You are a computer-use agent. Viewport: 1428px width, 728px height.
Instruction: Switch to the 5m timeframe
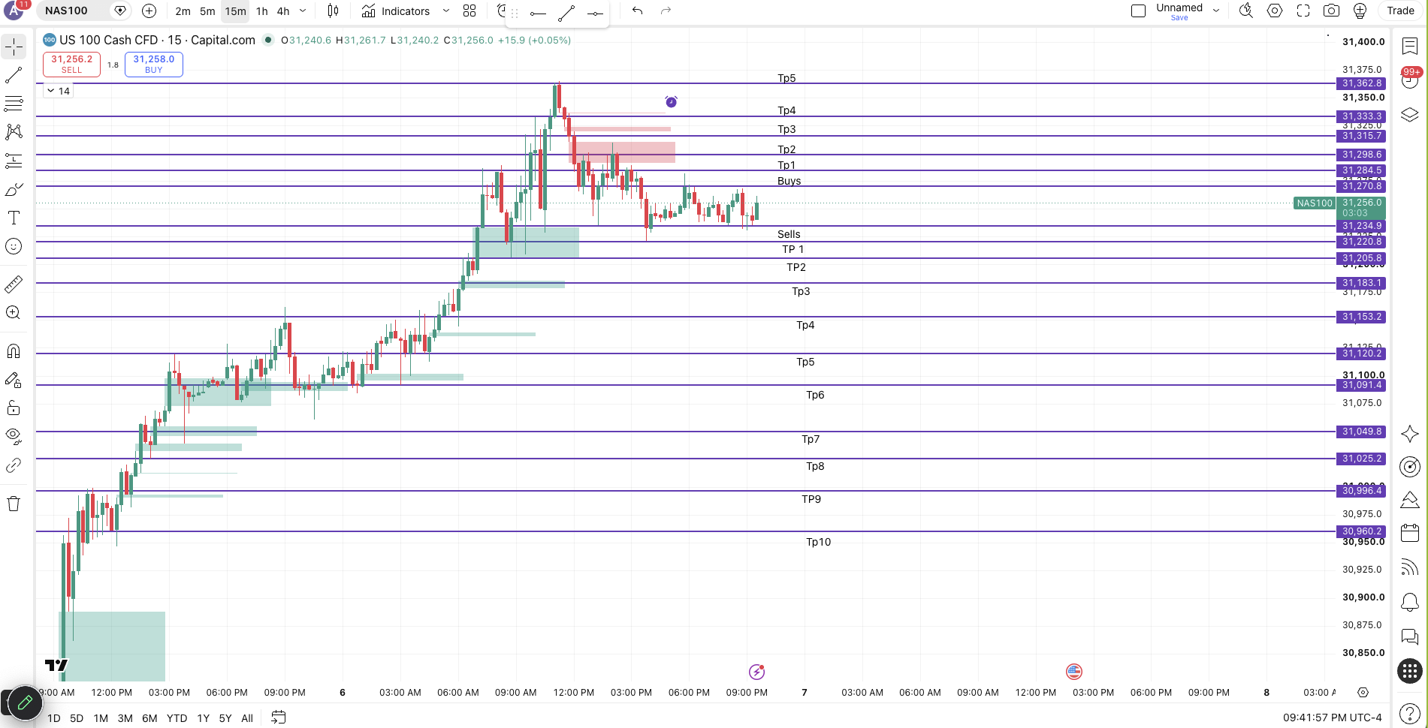click(207, 11)
